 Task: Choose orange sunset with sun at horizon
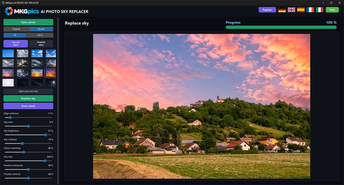point(37,73)
